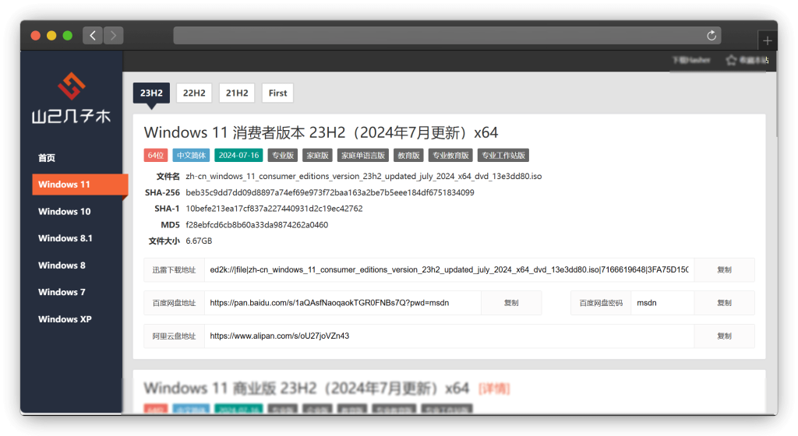
Task: Click the browser back arrow button
Action: point(93,35)
